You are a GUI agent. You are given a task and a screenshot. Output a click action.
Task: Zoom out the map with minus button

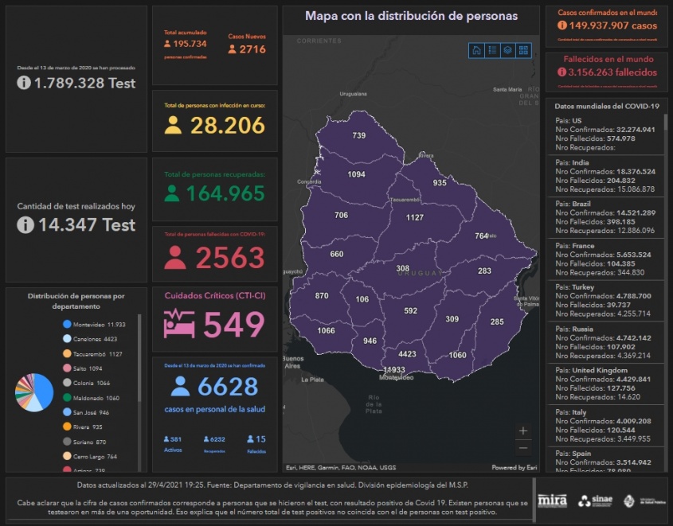[x=522, y=447]
